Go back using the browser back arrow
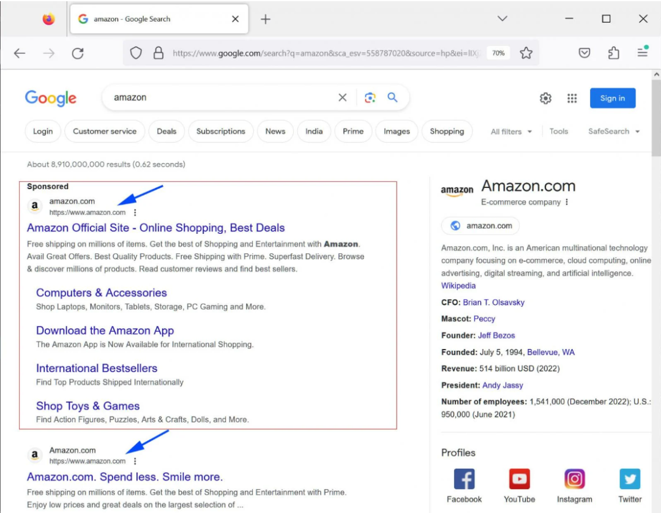 (20, 53)
